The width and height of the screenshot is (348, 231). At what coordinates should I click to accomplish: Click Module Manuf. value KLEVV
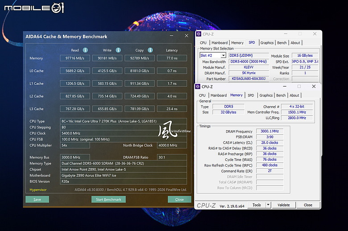[249, 67]
